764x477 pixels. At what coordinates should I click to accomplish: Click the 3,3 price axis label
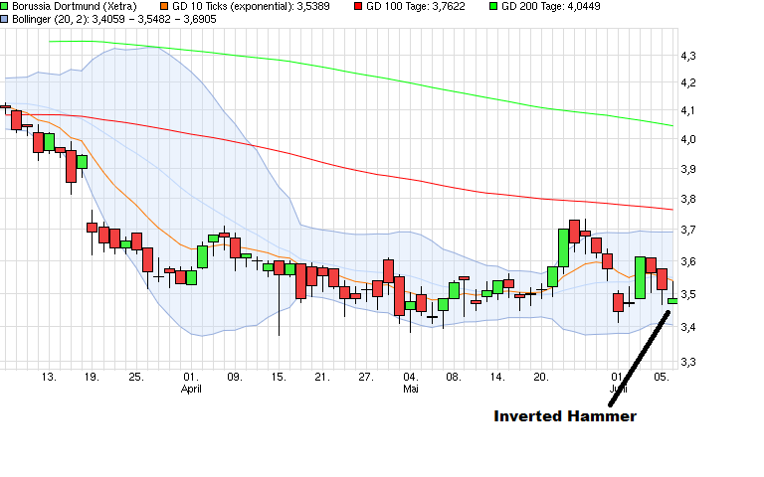688,363
